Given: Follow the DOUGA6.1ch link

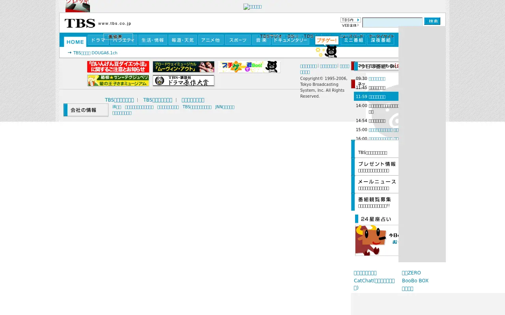Looking at the screenshot, I should click(95, 53).
